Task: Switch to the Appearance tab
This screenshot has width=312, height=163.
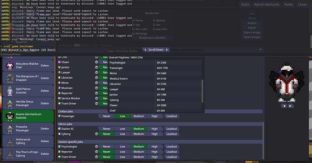Action: 65,45
